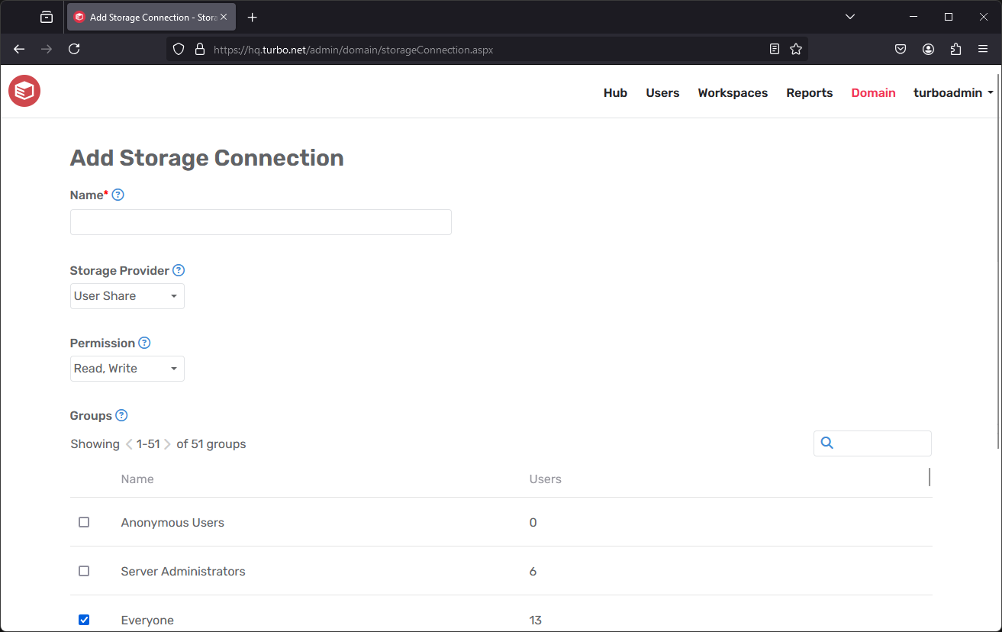Click the Turbo logo icon
Screen dimensions: 1002x632
coord(24,91)
